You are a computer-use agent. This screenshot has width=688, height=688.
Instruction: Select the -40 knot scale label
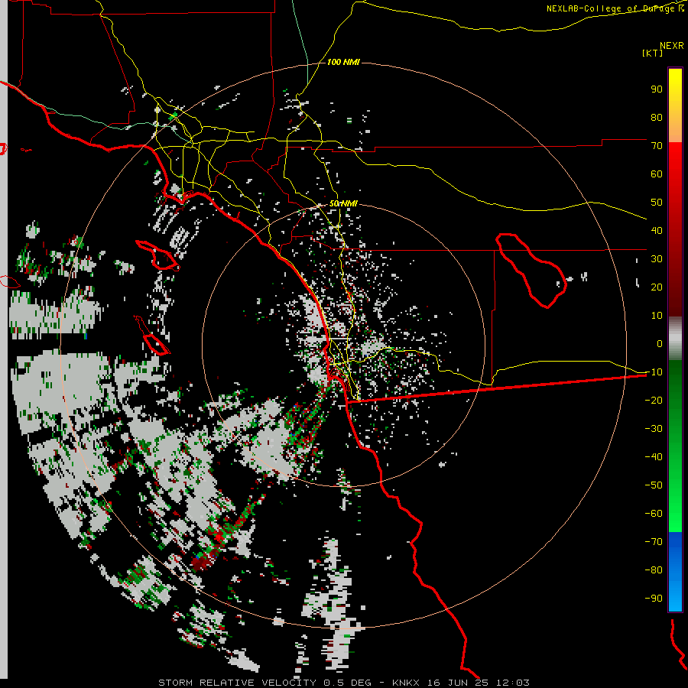654,457
